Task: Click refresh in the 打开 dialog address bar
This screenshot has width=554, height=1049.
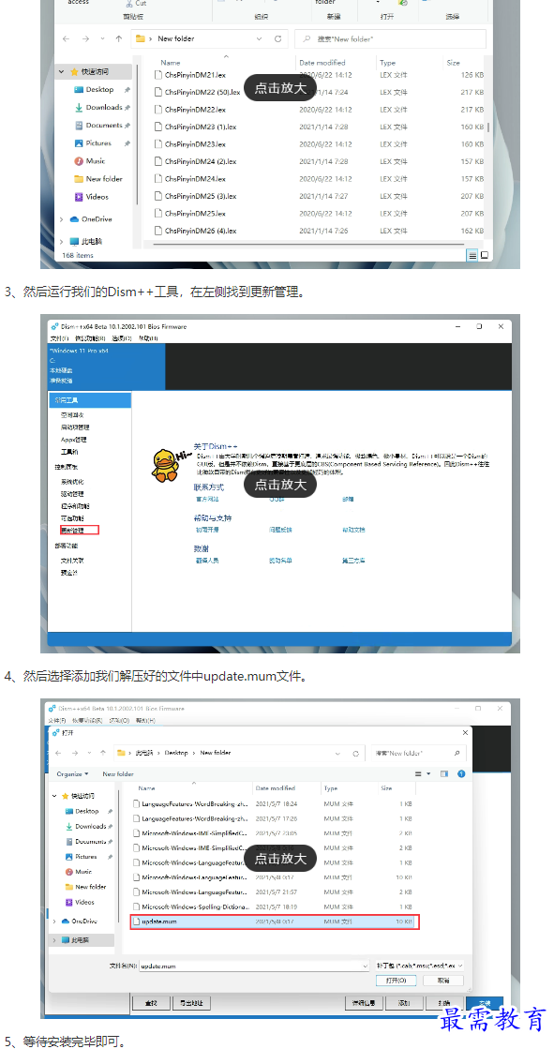Action: coord(356,753)
